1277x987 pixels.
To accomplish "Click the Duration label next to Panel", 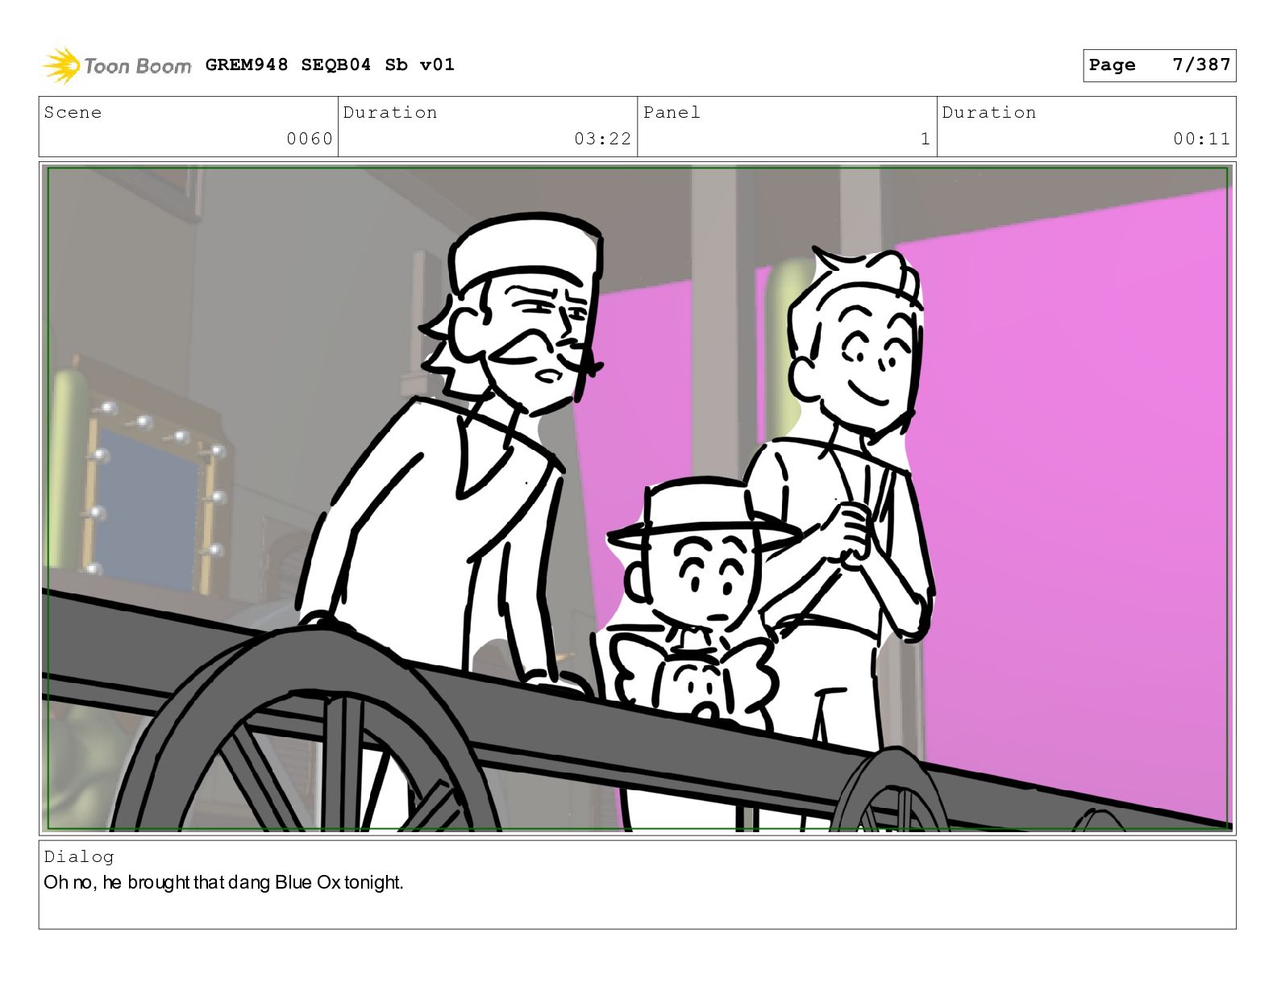I will tap(989, 112).
